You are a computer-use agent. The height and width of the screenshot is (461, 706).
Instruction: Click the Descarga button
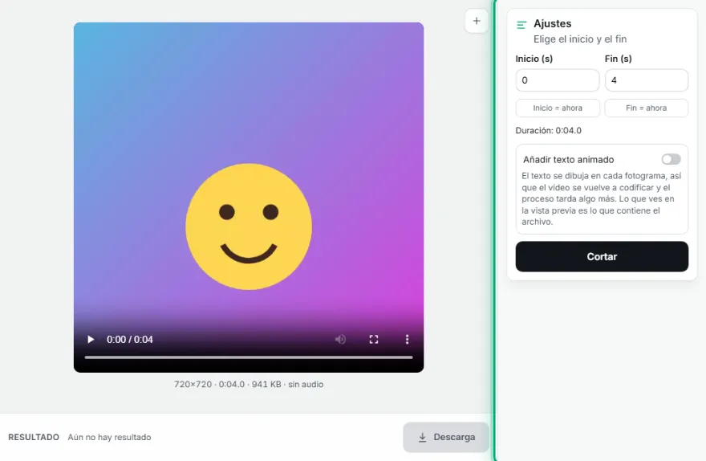pyautogui.click(x=446, y=437)
